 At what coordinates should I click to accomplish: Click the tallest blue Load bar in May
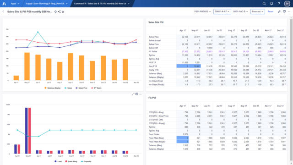27,131
